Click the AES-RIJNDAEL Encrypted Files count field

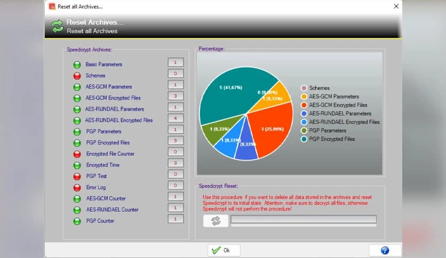176,118
